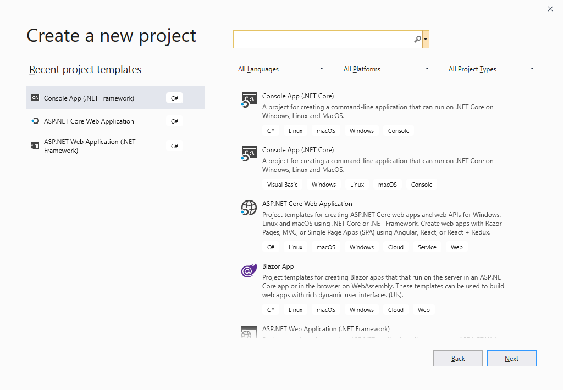Image resolution: width=563 pixels, height=390 pixels.
Task: Click the Console App (.NET Core) title with Visual Basic tag
Action: point(298,149)
